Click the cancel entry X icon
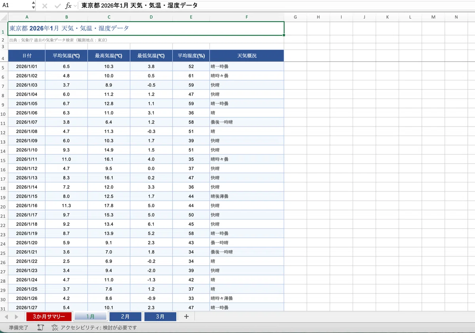This screenshot has height=333, width=475. tap(45, 6)
